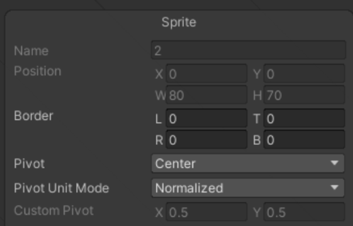Click the Pivot Unit Mode label
Image resolution: width=353 pixels, height=226 pixels.
coord(62,188)
